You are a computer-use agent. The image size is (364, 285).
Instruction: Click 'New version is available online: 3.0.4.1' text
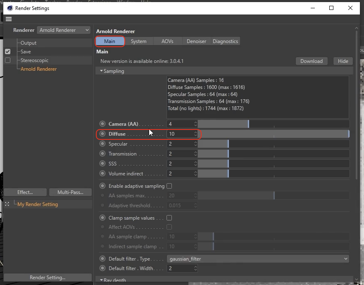tap(142, 61)
